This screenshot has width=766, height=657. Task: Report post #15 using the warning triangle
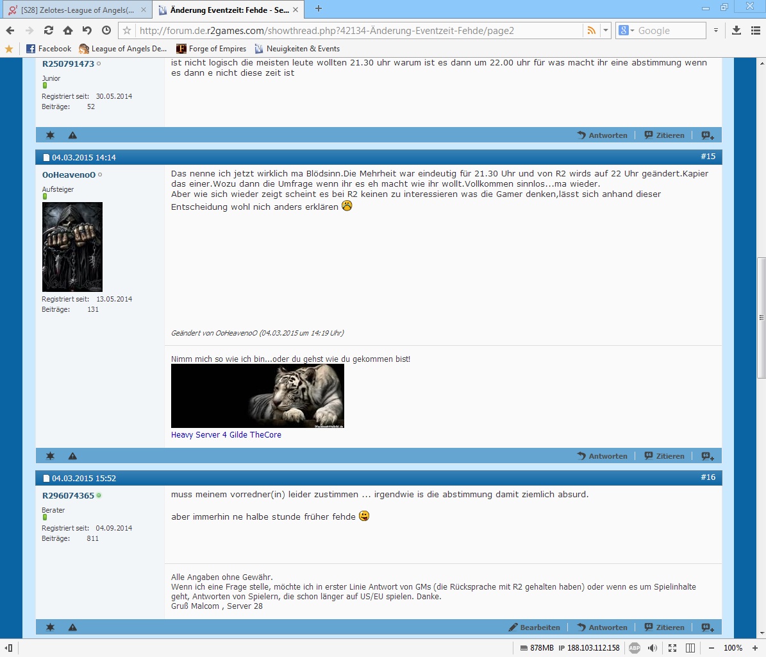click(72, 456)
